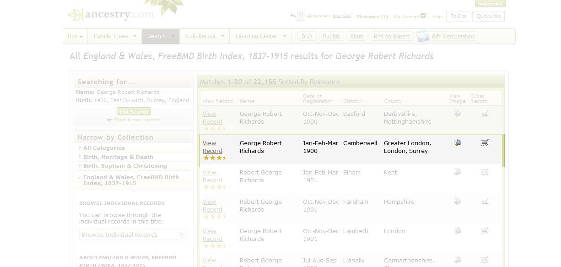Click the Hampshire county cell
Image resolution: width=561 pixels, height=267 pixels.
[399, 202]
